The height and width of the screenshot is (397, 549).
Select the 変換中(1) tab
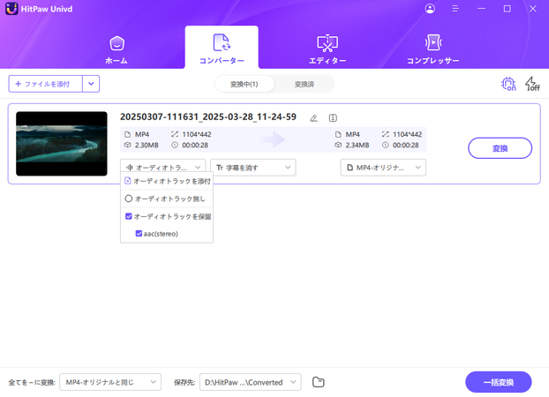click(244, 84)
